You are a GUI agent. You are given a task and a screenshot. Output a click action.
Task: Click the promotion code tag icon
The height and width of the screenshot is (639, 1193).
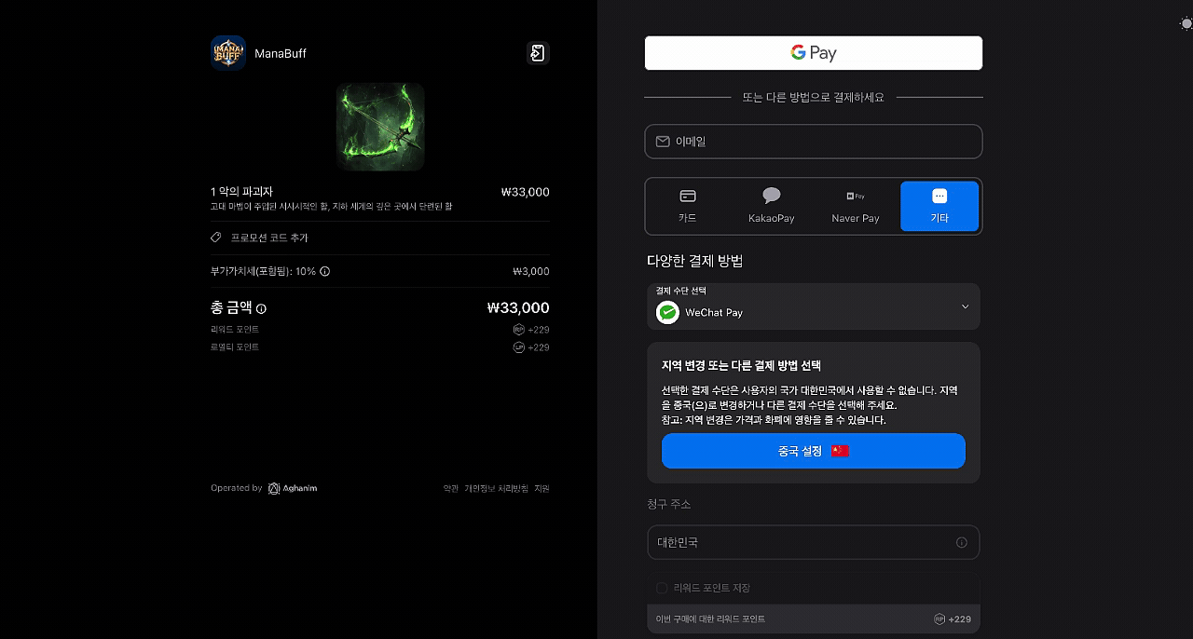pos(215,238)
